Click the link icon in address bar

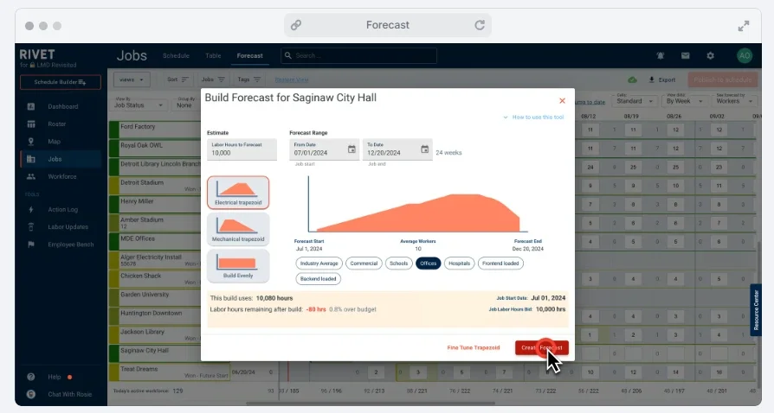[x=296, y=25]
